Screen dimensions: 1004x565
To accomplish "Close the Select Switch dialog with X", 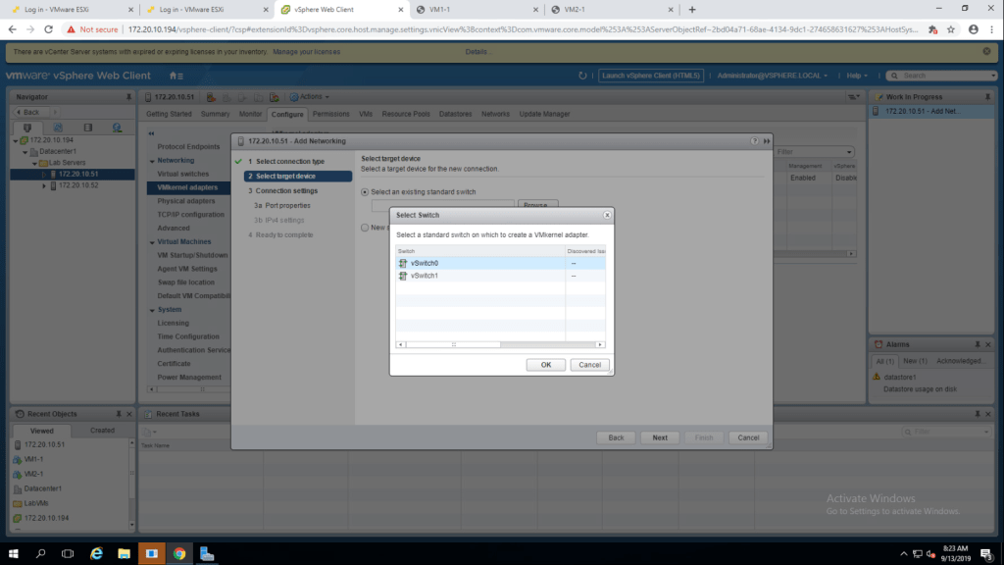I will click(x=606, y=214).
